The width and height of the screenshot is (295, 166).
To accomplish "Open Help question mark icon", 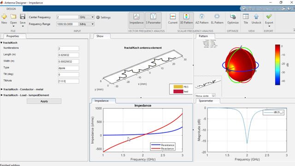I will (289, 9).
